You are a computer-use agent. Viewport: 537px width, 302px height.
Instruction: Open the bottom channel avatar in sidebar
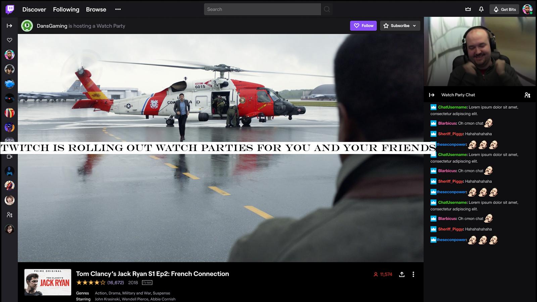click(x=9, y=229)
